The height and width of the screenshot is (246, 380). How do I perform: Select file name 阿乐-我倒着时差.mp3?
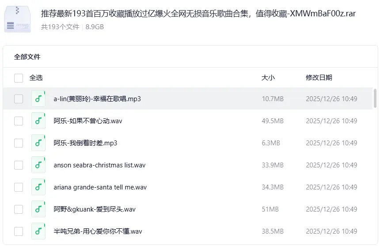(85, 143)
